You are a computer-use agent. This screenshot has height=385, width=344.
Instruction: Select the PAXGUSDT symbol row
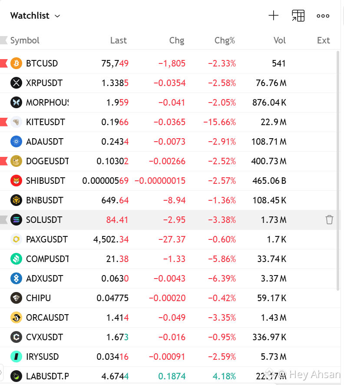169,239
